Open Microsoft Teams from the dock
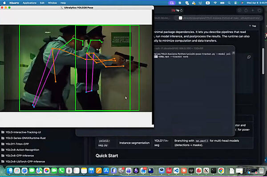267x177 pixels. point(129,170)
